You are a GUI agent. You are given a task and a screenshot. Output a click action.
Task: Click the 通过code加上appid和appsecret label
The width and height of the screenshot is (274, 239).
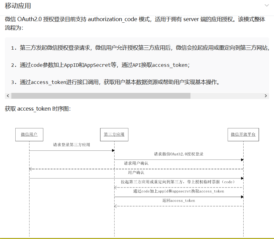click(178, 191)
